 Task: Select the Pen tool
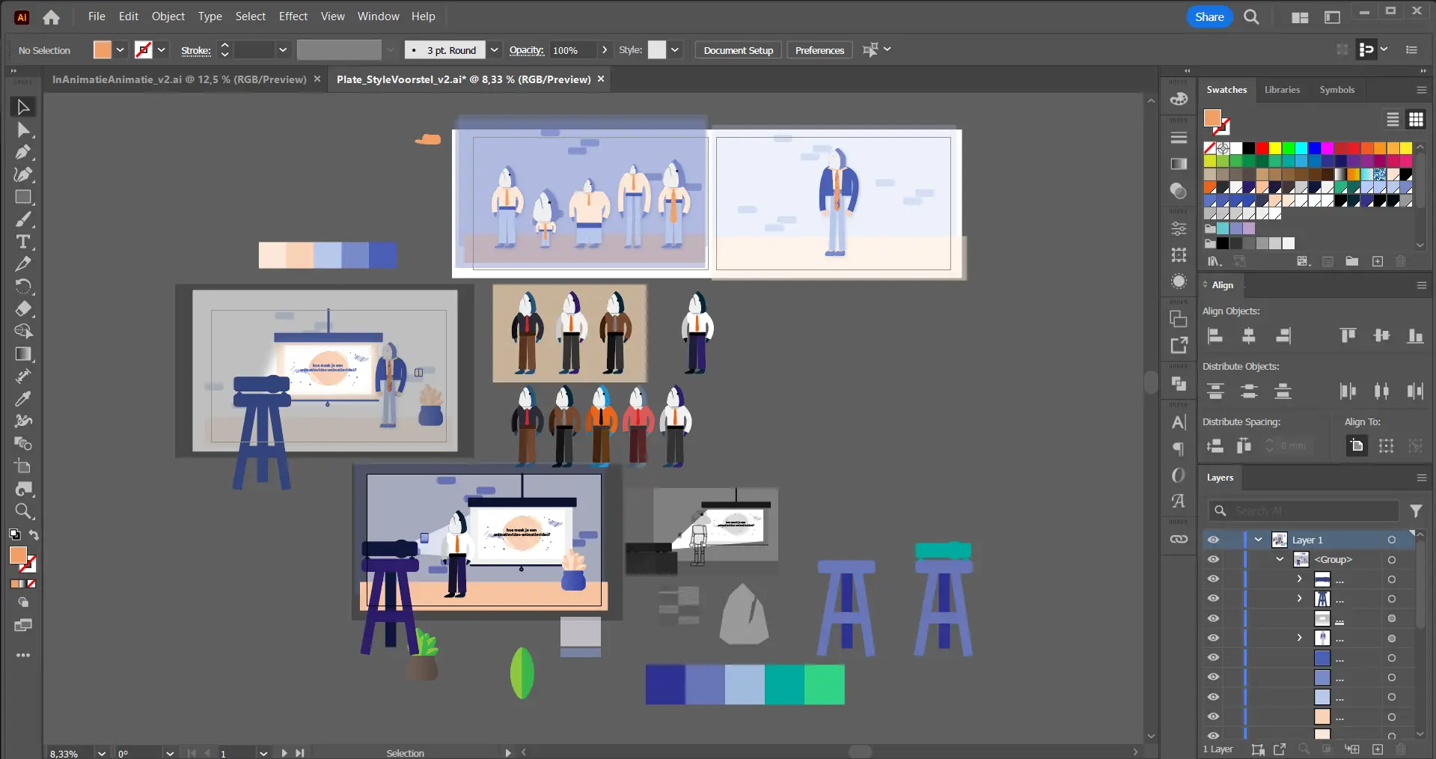23,152
